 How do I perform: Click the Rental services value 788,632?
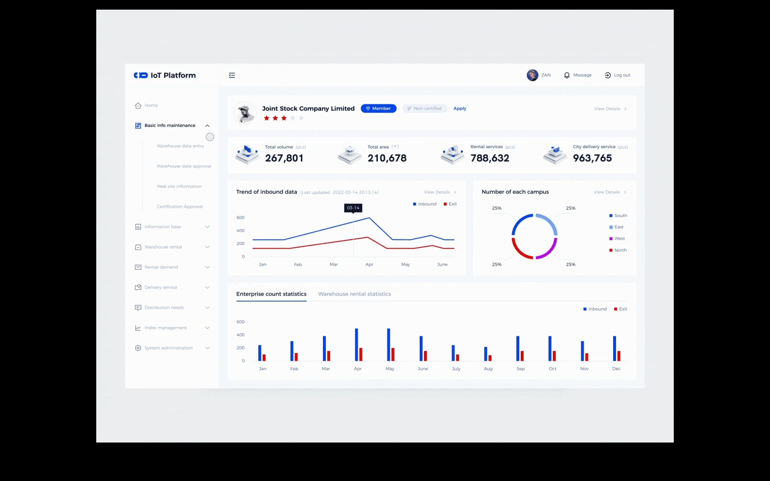coord(490,158)
